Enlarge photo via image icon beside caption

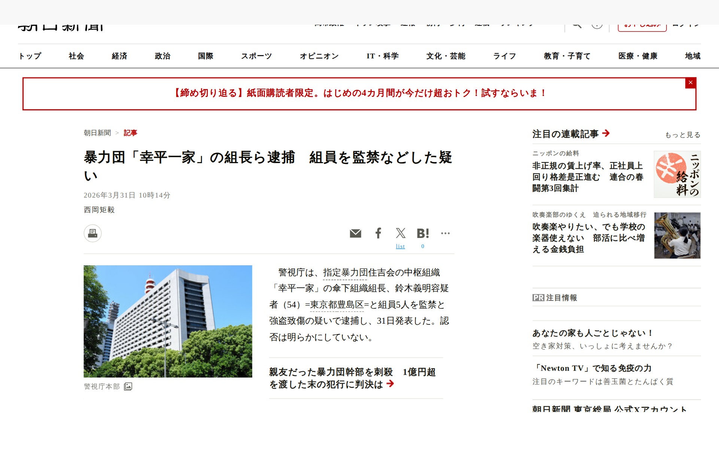[x=128, y=387]
